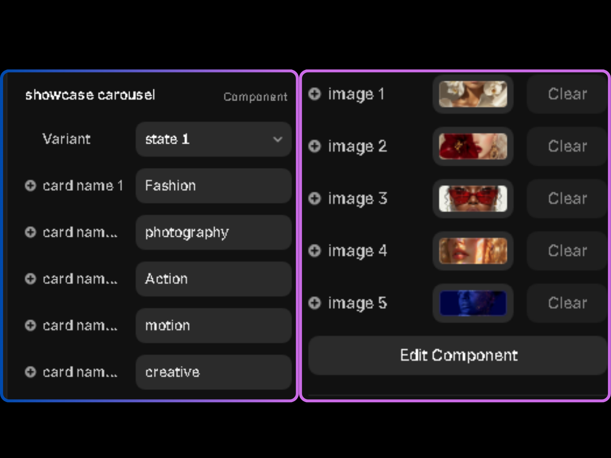Open the Variant state 1 dropdown
The width and height of the screenshot is (611, 458).
213,139
